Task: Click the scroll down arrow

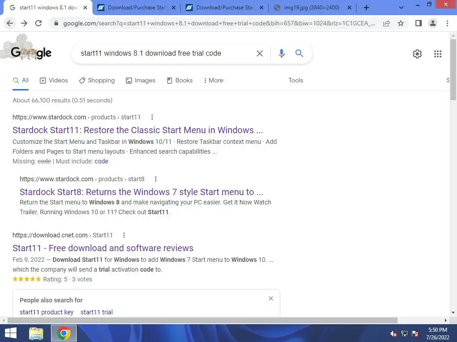Action: tap(453, 313)
